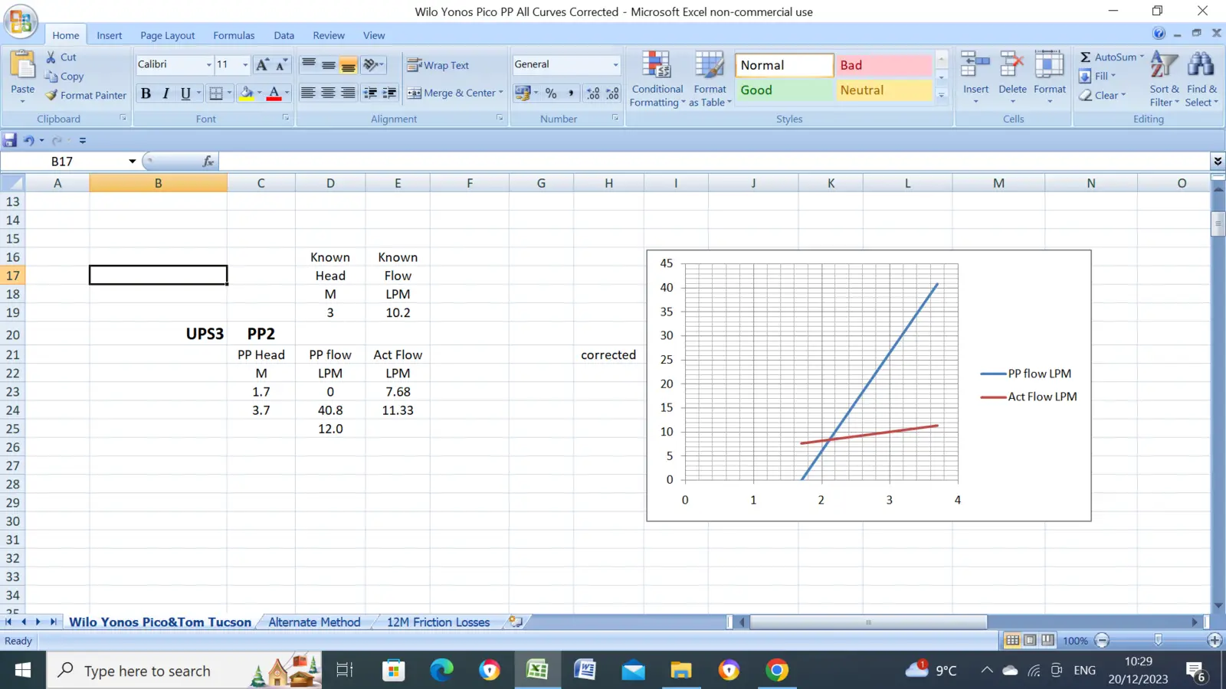Apply the Good cell style
The image size is (1226, 689).
click(783, 90)
